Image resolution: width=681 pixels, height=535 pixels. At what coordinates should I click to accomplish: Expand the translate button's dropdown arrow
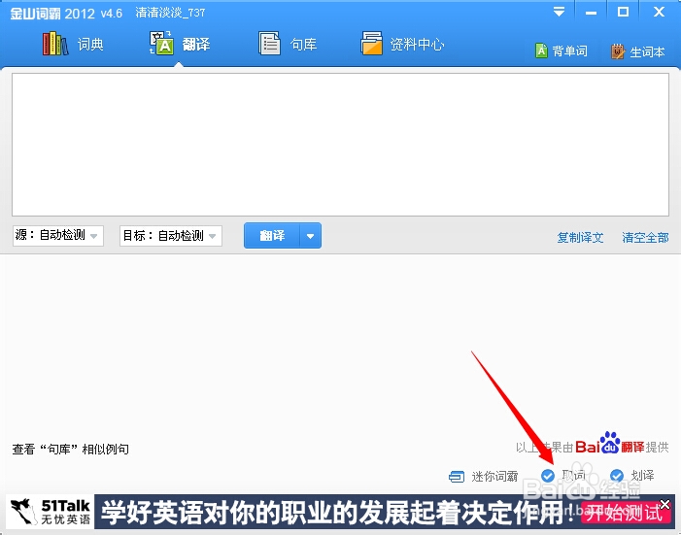click(x=310, y=236)
